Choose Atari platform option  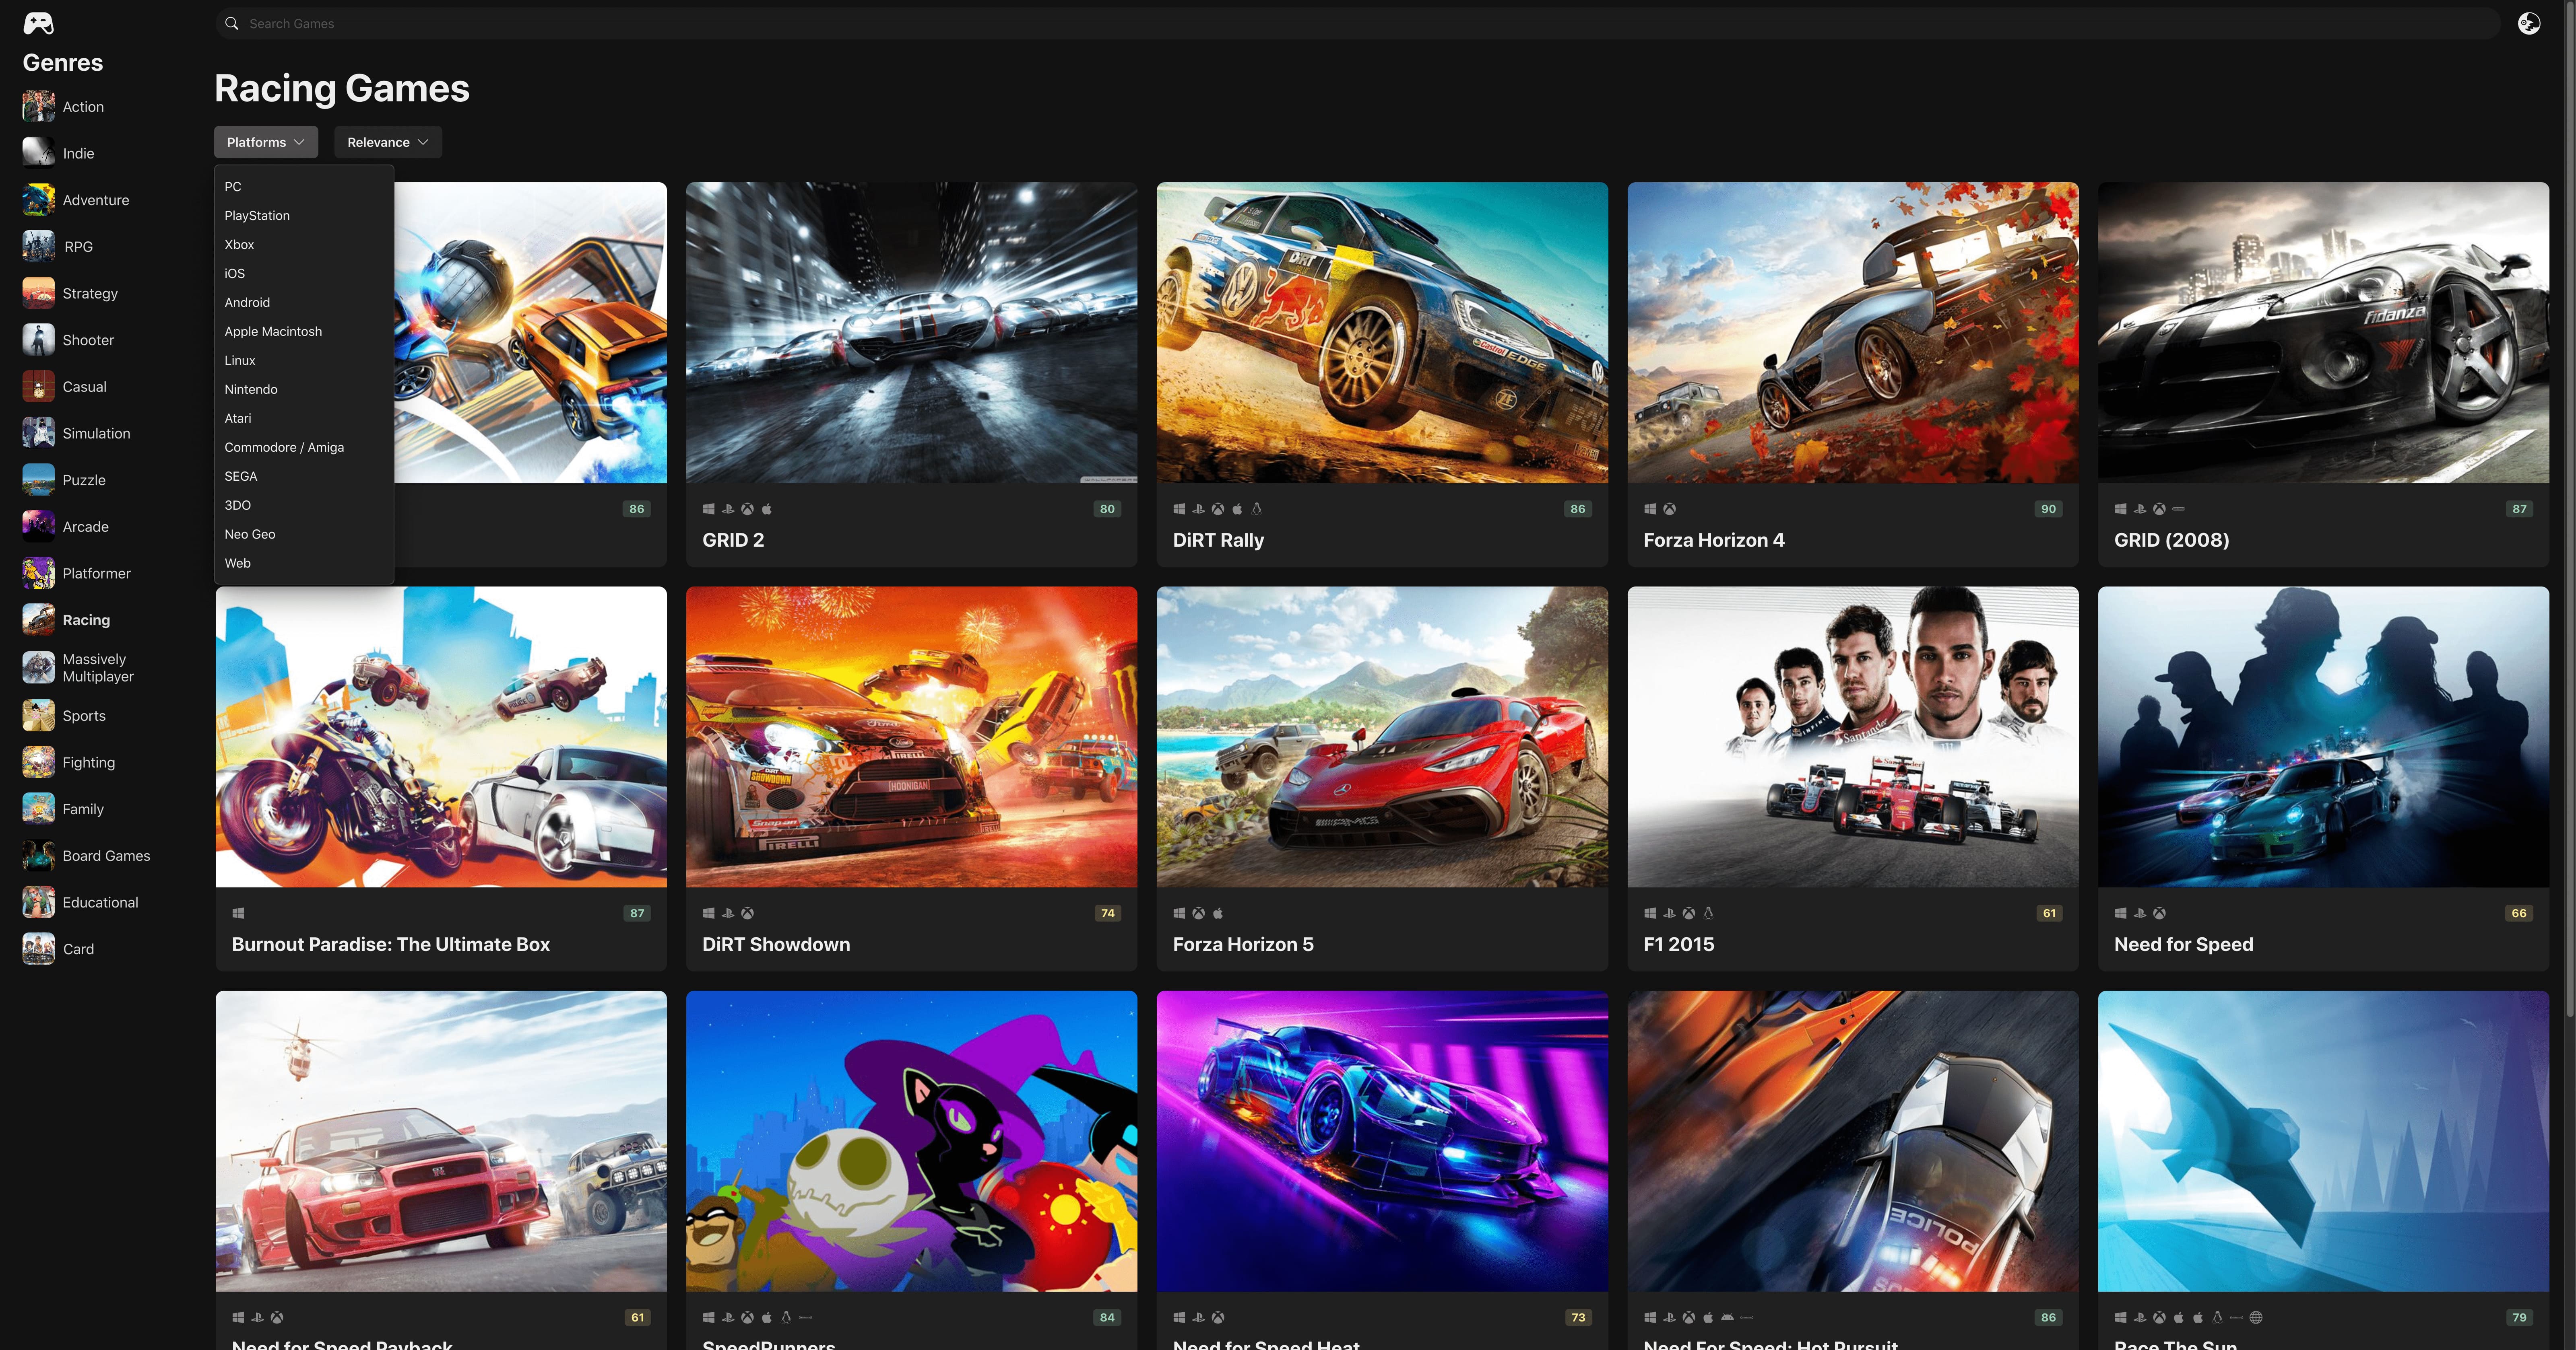[x=304, y=419]
